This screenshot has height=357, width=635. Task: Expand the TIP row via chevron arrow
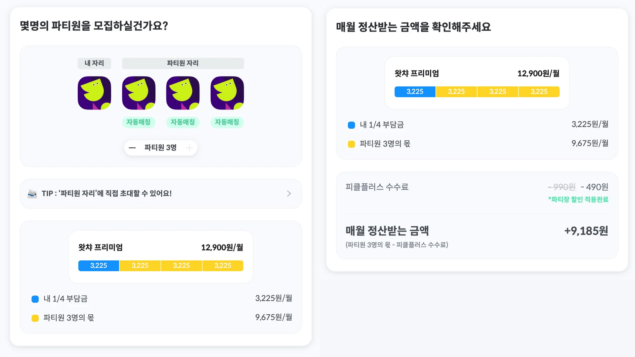(288, 194)
